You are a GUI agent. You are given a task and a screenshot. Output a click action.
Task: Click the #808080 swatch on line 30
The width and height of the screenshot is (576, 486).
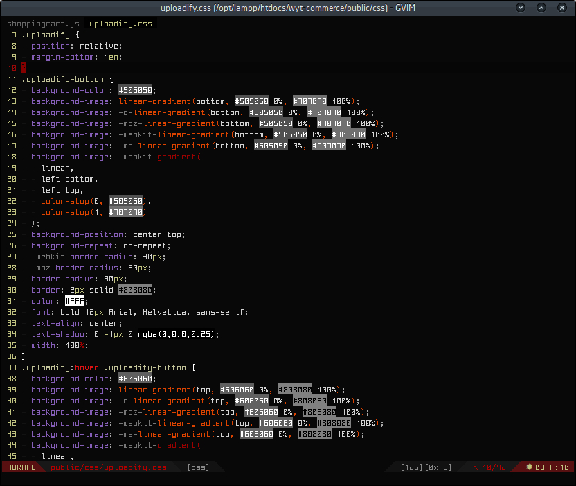click(x=135, y=290)
